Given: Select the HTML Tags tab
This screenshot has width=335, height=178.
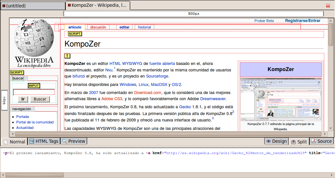Looking at the screenshot, I should [x=44, y=141].
